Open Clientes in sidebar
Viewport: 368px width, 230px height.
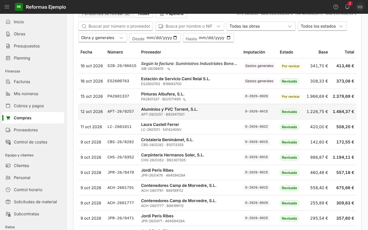(x=33, y=166)
